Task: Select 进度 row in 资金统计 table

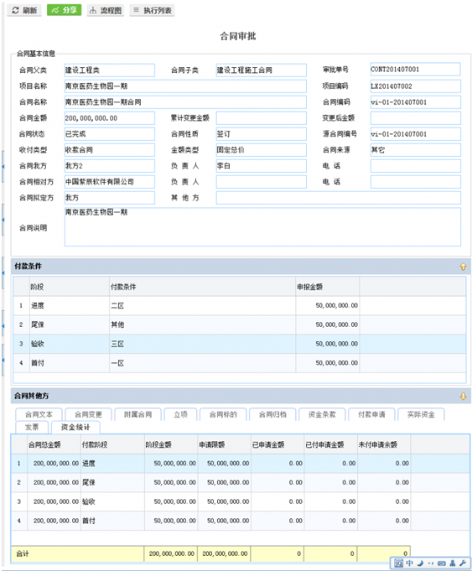Action: pyautogui.click(x=241, y=464)
